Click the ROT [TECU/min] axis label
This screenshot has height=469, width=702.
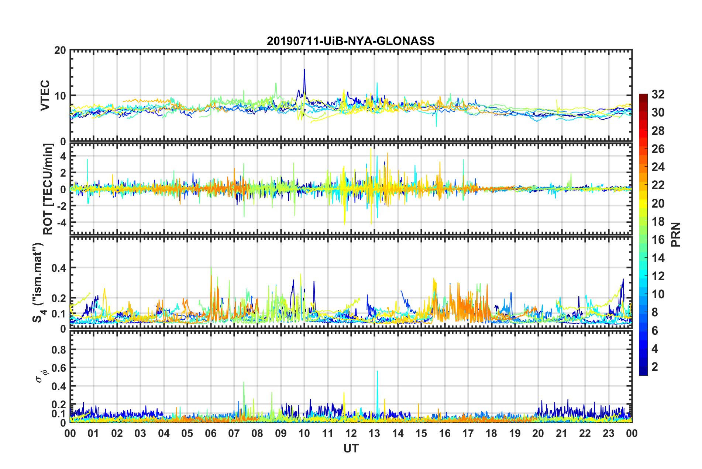[48, 189]
